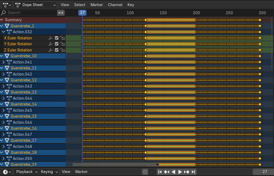Click the auto-keying record button

[145, 172]
